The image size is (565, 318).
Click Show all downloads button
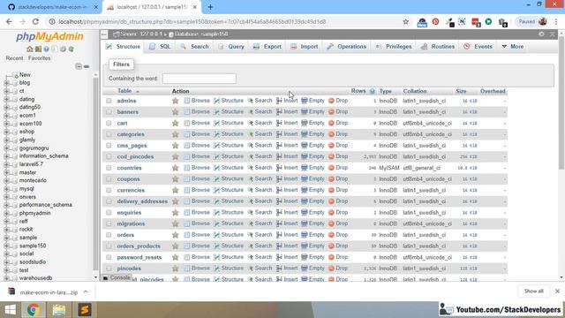coord(533,291)
